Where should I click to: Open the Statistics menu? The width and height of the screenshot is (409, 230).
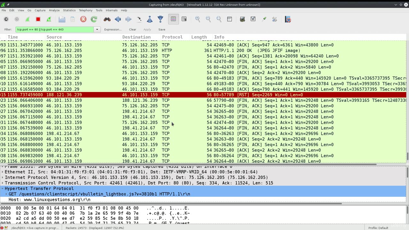point(69,10)
